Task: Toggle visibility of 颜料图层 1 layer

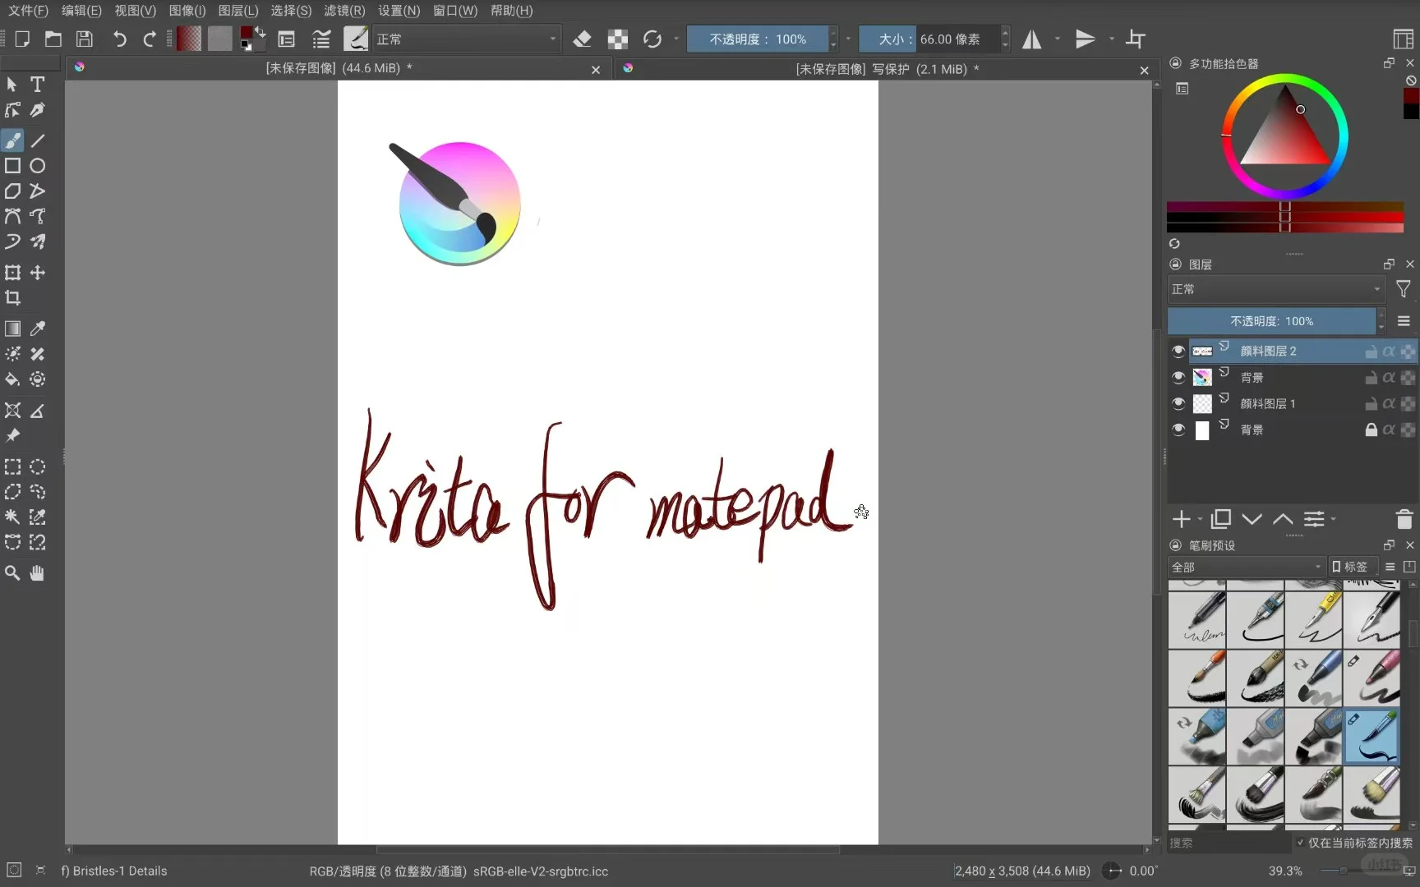Action: pos(1178,404)
